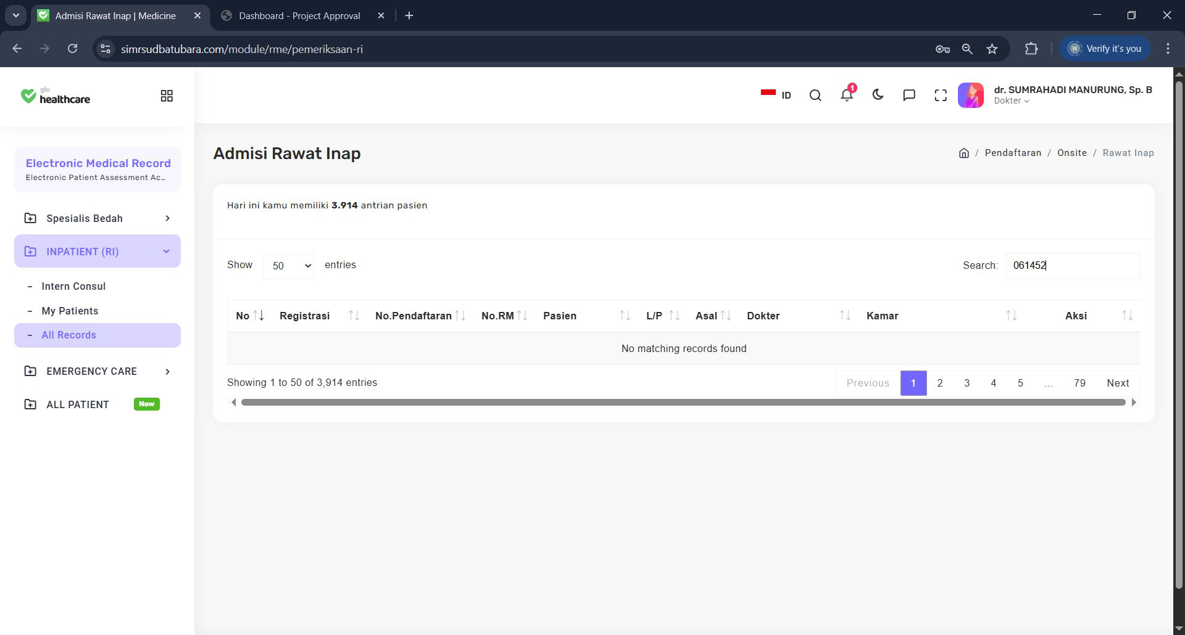Open the browser extensions puzzle icon
Screen dimensions: 1185x635
(1031, 49)
